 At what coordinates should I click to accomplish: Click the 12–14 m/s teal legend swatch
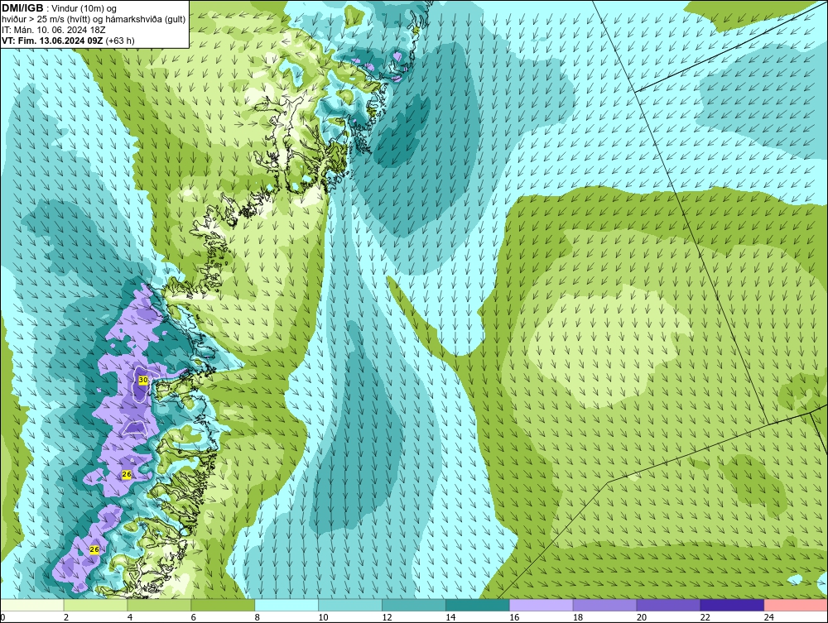(x=413, y=605)
